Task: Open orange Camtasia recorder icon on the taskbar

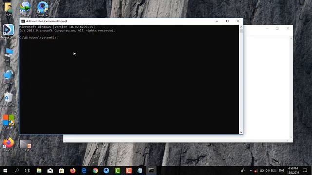Action: pyautogui.click(x=129, y=170)
